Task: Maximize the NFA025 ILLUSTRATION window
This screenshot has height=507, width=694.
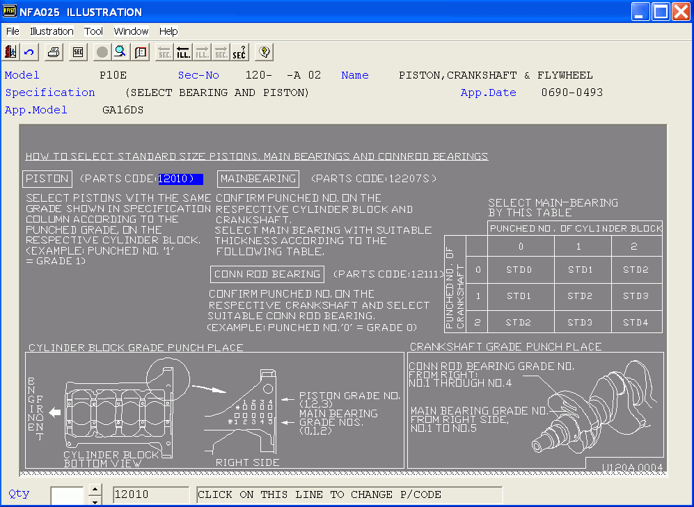Action: tap(661, 12)
